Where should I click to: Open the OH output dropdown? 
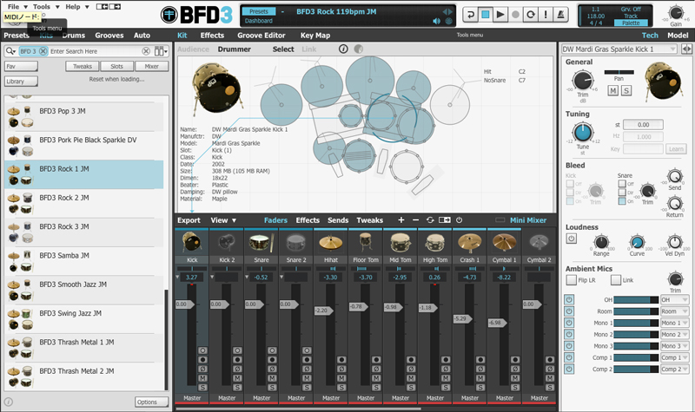(675, 299)
